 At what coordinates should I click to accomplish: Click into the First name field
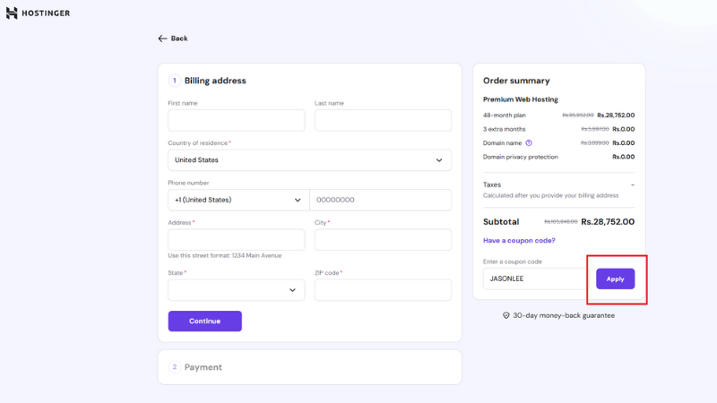click(236, 120)
